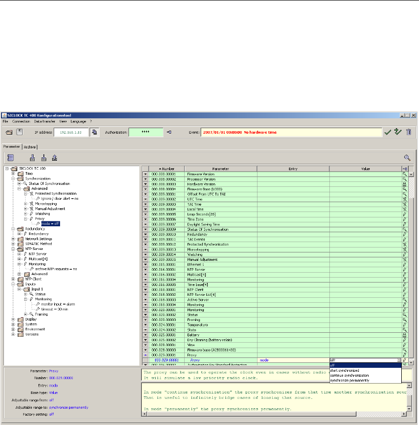Screen dimensions: 419x425
Task: Click the magnifying glass search icon
Action: [x=407, y=158]
